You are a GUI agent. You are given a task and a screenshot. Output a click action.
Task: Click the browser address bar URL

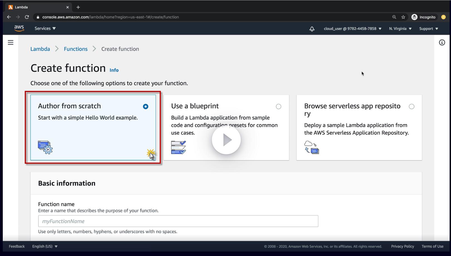pyautogui.click(x=110, y=17)
